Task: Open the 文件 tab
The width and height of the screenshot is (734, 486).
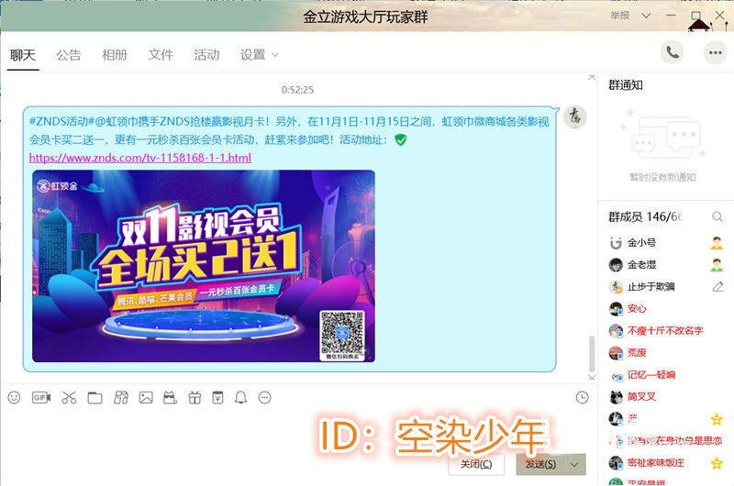Action: (161, 55)
